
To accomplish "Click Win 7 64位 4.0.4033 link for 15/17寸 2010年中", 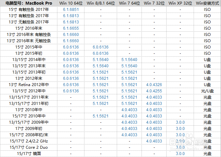I will pos(129,116).
